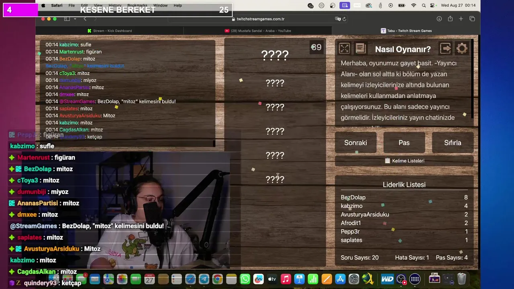514x289 pixels.
Task: Open Calendar dock icon showing 27
Action: (x=149, y=279)
